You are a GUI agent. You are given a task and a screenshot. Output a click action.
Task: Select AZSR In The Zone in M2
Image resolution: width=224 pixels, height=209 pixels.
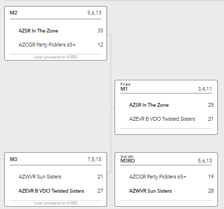click(x=39, y=31)
